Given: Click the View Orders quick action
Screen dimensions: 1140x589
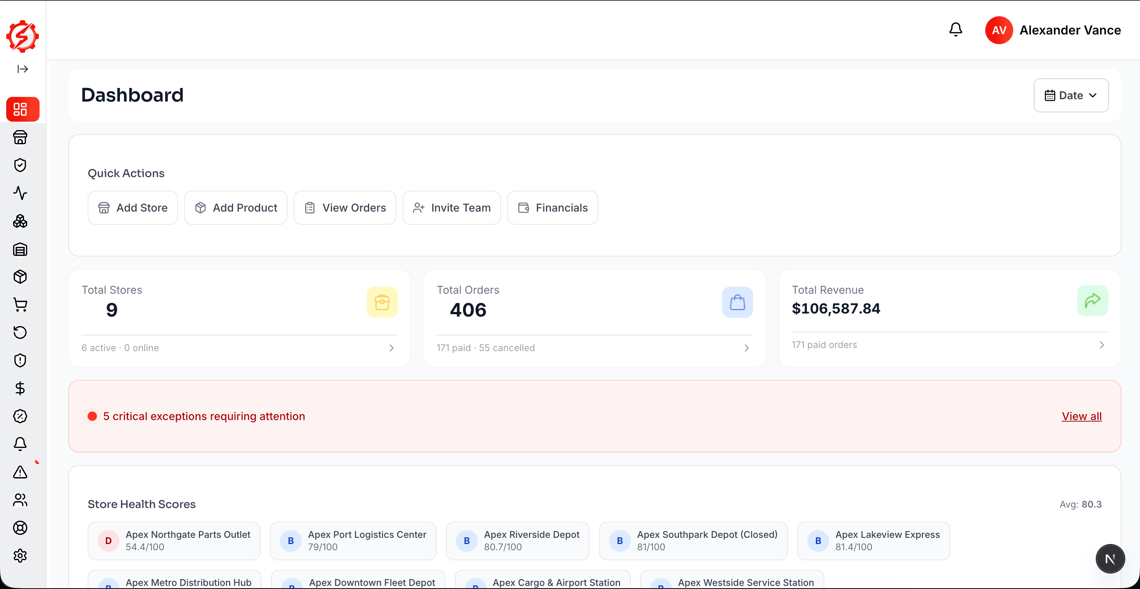Looking at the screenshot, I should pos(345,208).
